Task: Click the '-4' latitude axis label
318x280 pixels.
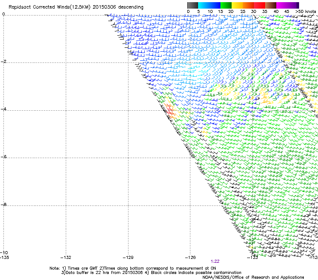Action: (x=3, y=109)
